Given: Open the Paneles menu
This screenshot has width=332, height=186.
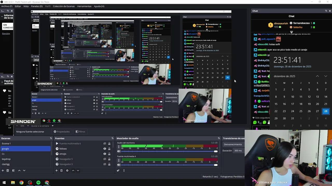Looking at the screenshot, I should click(37, 6).
